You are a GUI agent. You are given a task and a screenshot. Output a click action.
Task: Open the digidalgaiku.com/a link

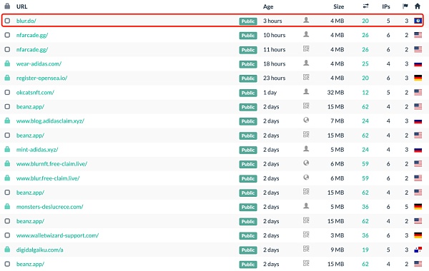[x=39, y=250]
